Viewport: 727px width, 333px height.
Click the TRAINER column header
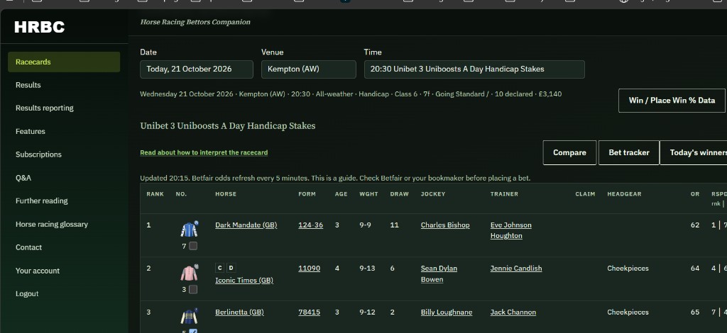click(x=505, y=194)
